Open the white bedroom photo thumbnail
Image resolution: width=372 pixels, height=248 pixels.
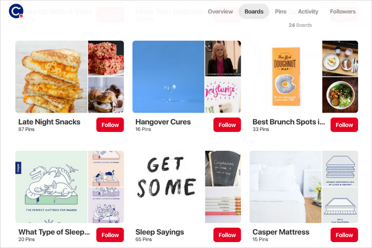click(285, 187)
